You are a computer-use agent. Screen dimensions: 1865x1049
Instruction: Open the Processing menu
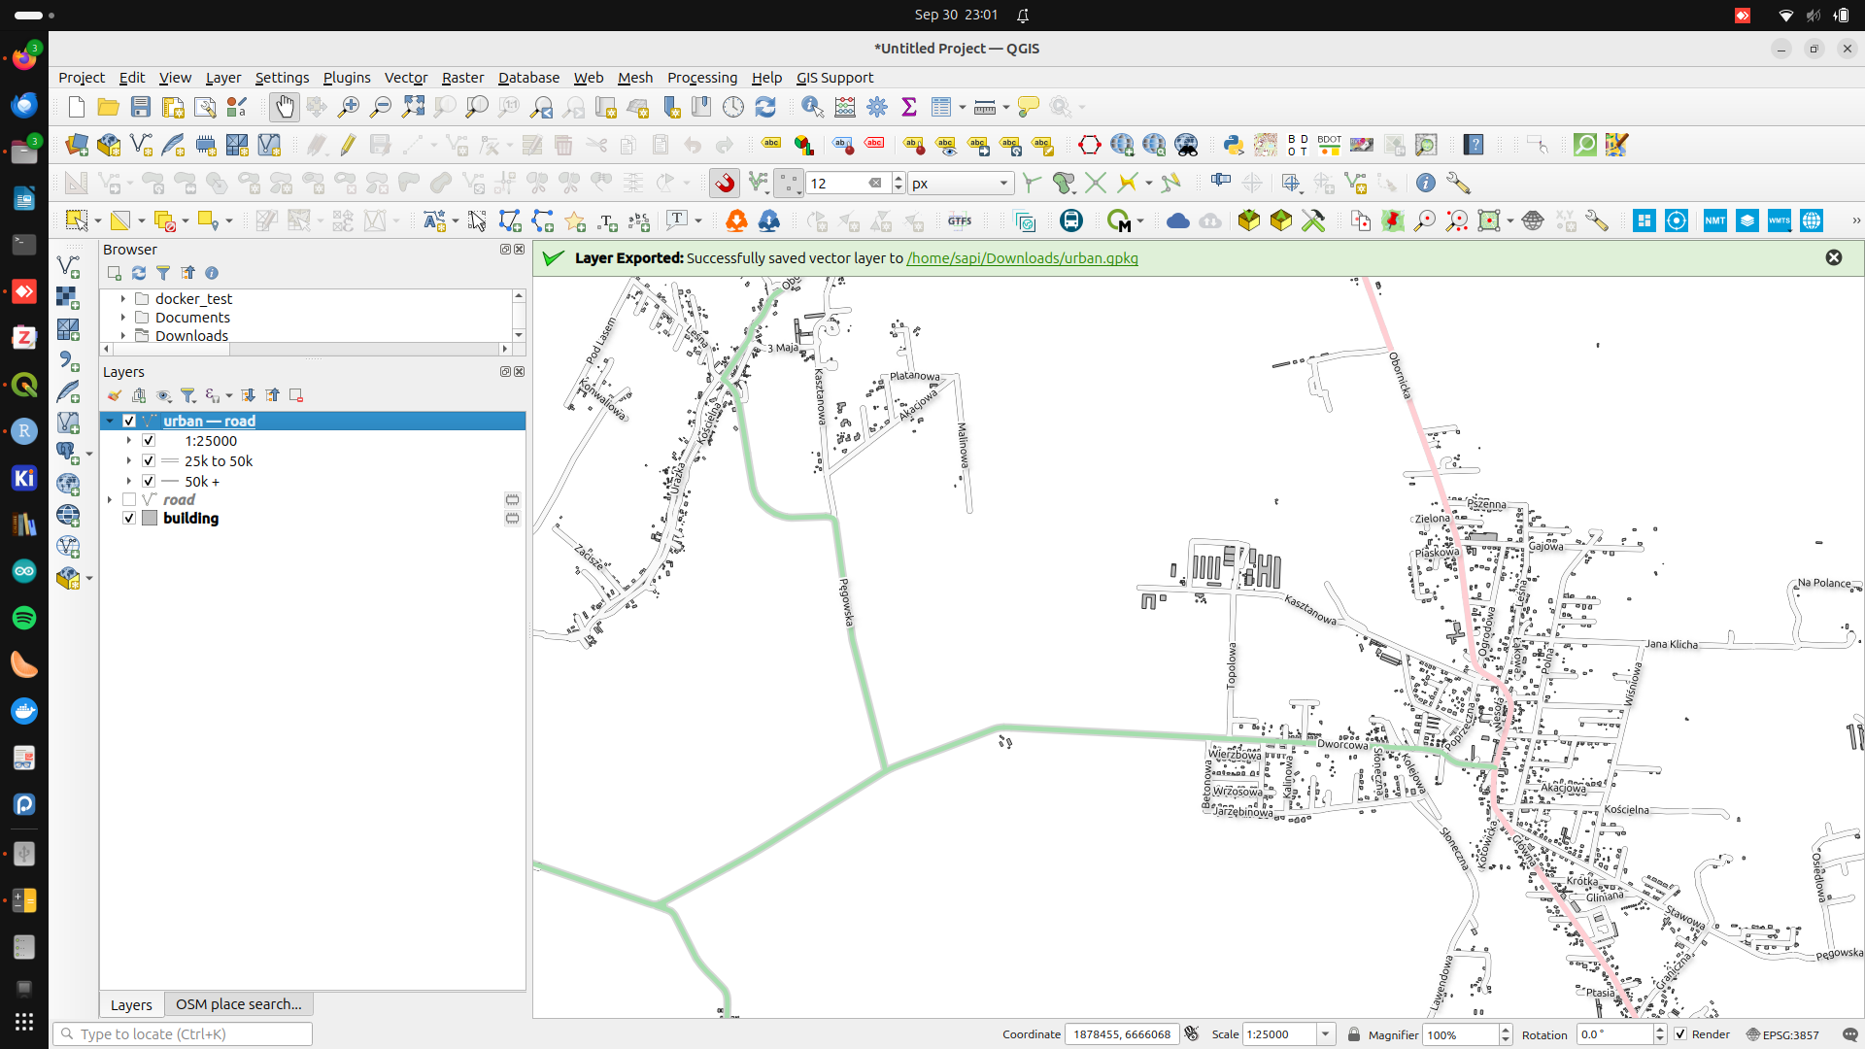701,78
